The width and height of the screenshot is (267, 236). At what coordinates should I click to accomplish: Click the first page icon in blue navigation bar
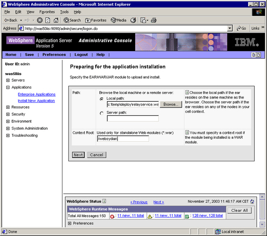click(x=253, y=55)
